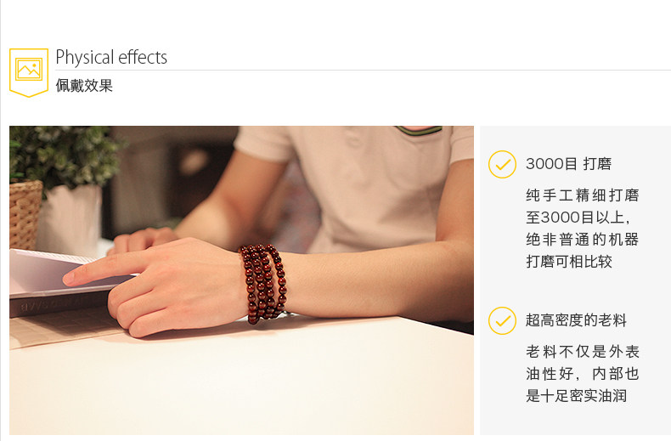Viewport: 671px width, 441px height.
Task: Click the yellow picture badge icon
Action: (29, 72)
